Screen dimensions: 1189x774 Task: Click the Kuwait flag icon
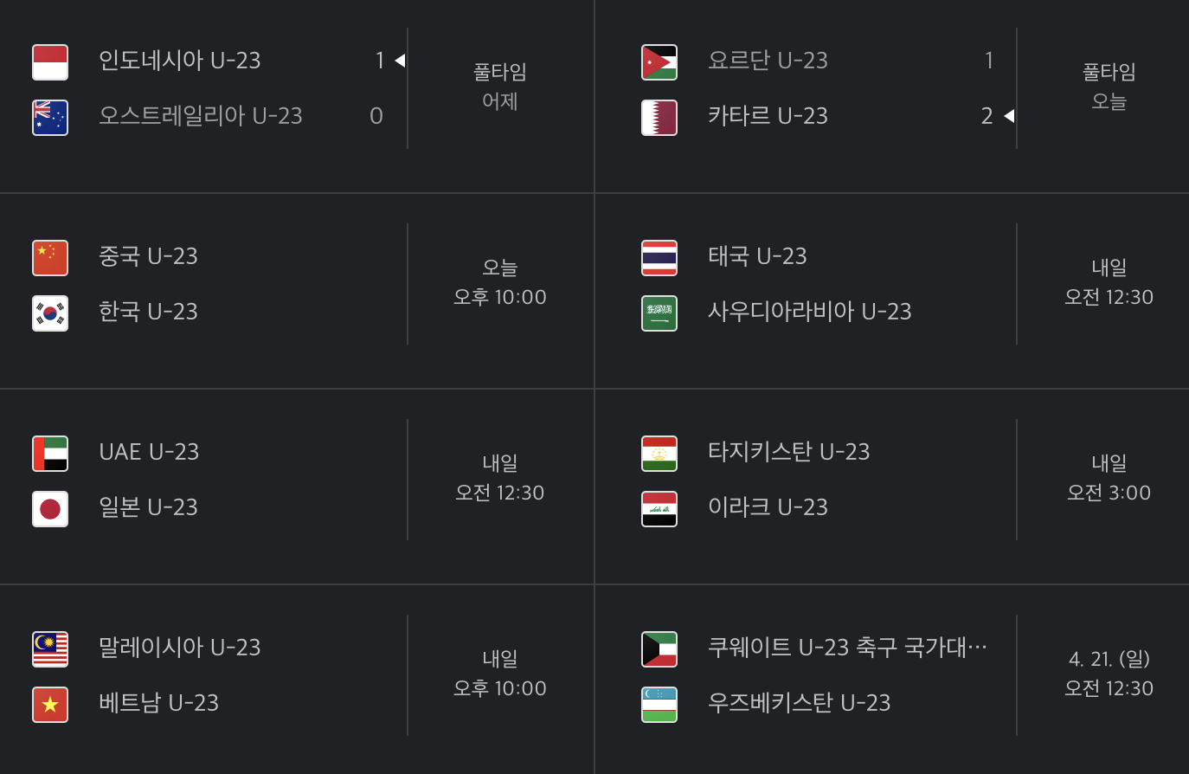[659, 648]
